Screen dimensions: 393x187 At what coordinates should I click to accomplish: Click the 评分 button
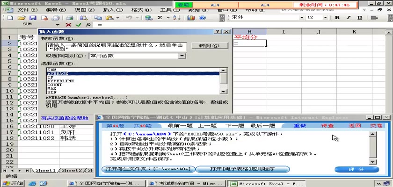coord(357,170)
